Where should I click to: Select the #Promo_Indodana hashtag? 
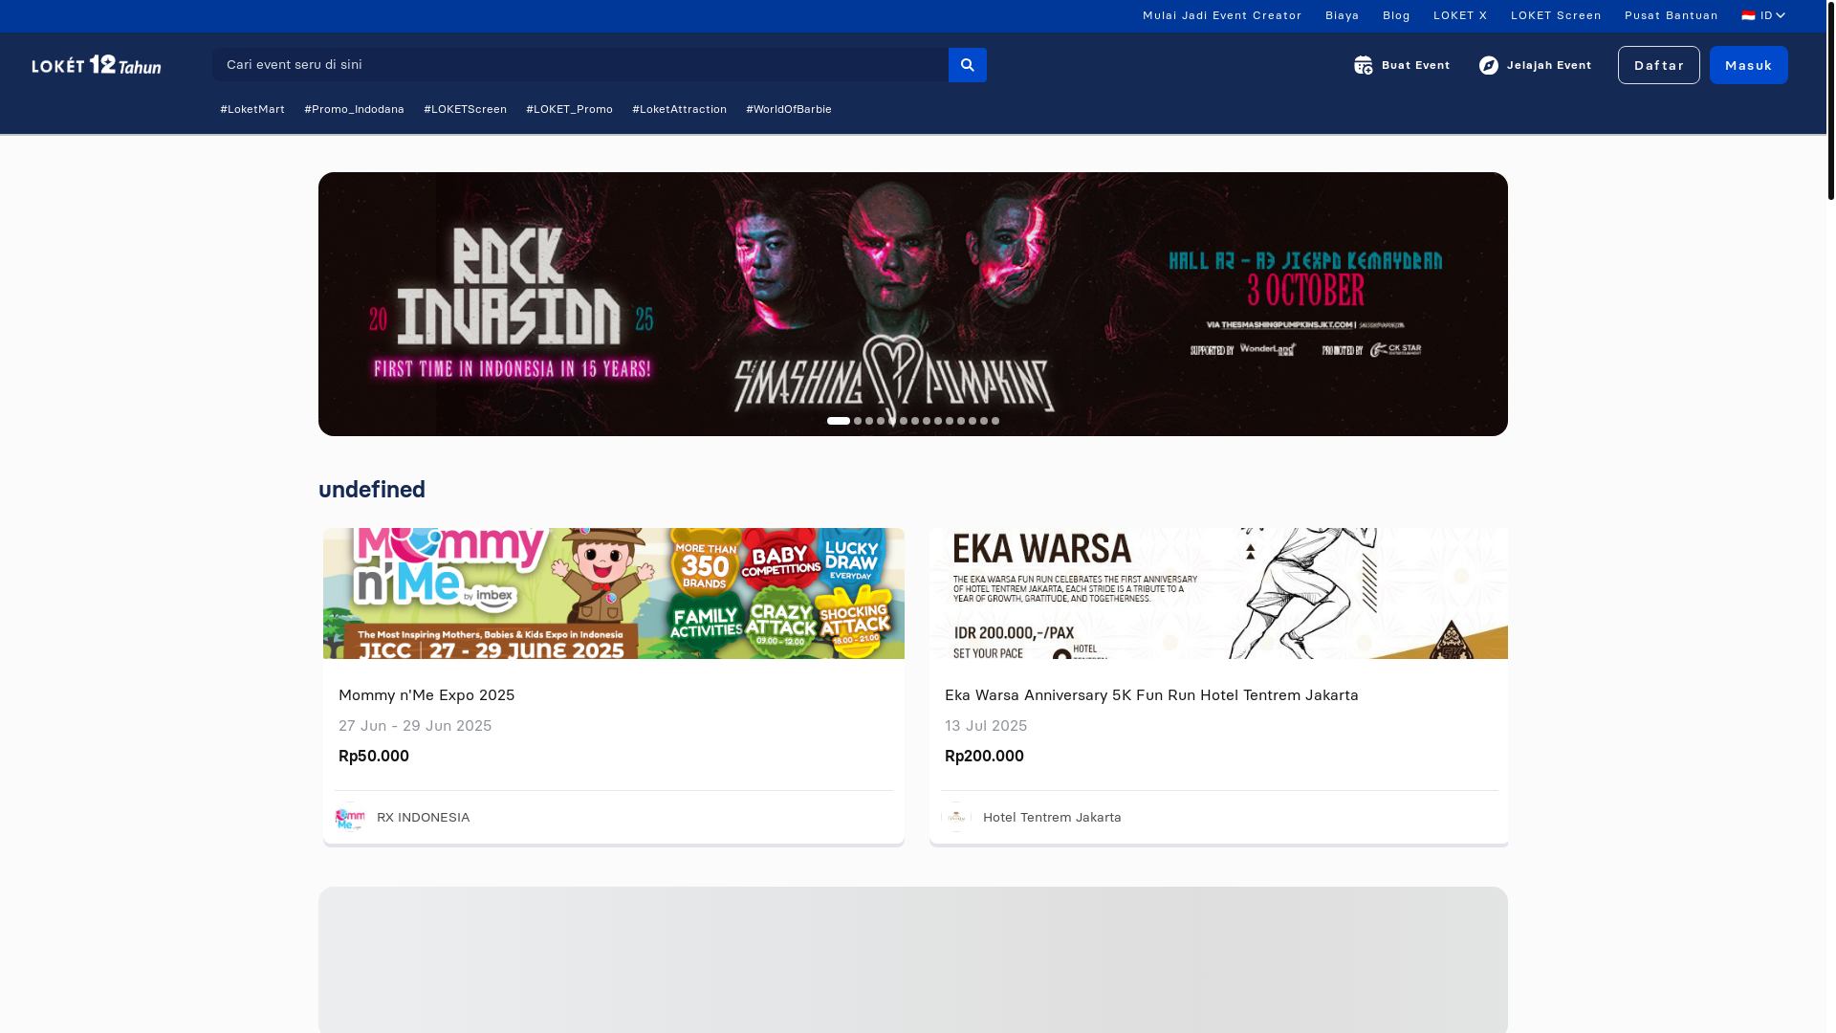(x=354, y=109)
